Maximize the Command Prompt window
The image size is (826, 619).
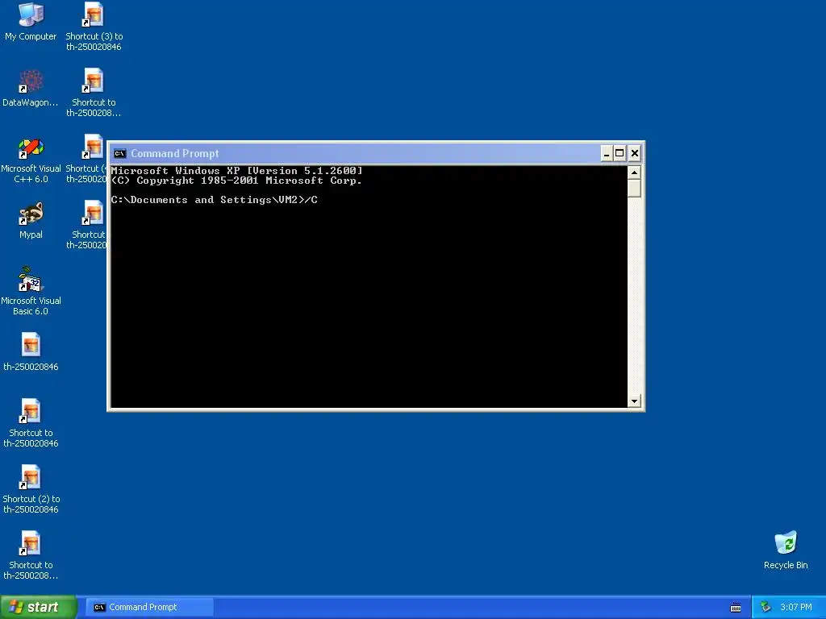point(620,153)
